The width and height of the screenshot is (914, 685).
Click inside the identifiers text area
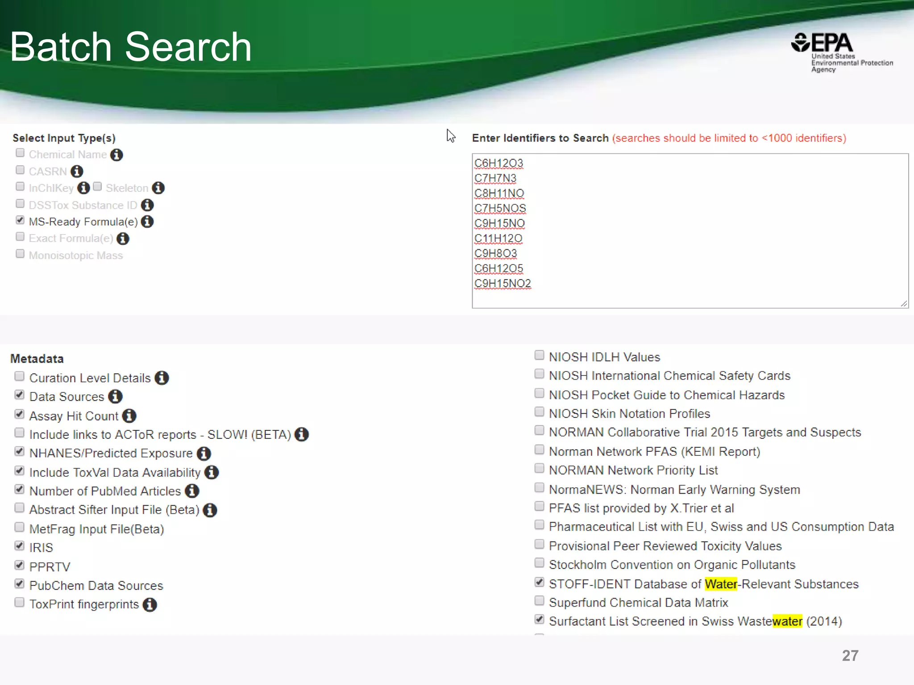click(690, 231)
